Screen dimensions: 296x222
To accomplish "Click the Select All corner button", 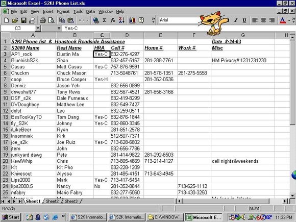I will click(x=5, y=35).
